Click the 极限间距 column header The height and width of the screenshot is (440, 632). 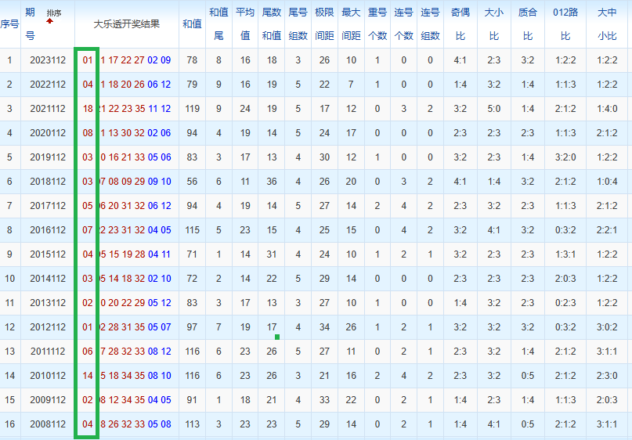click(x=324, y=23)
